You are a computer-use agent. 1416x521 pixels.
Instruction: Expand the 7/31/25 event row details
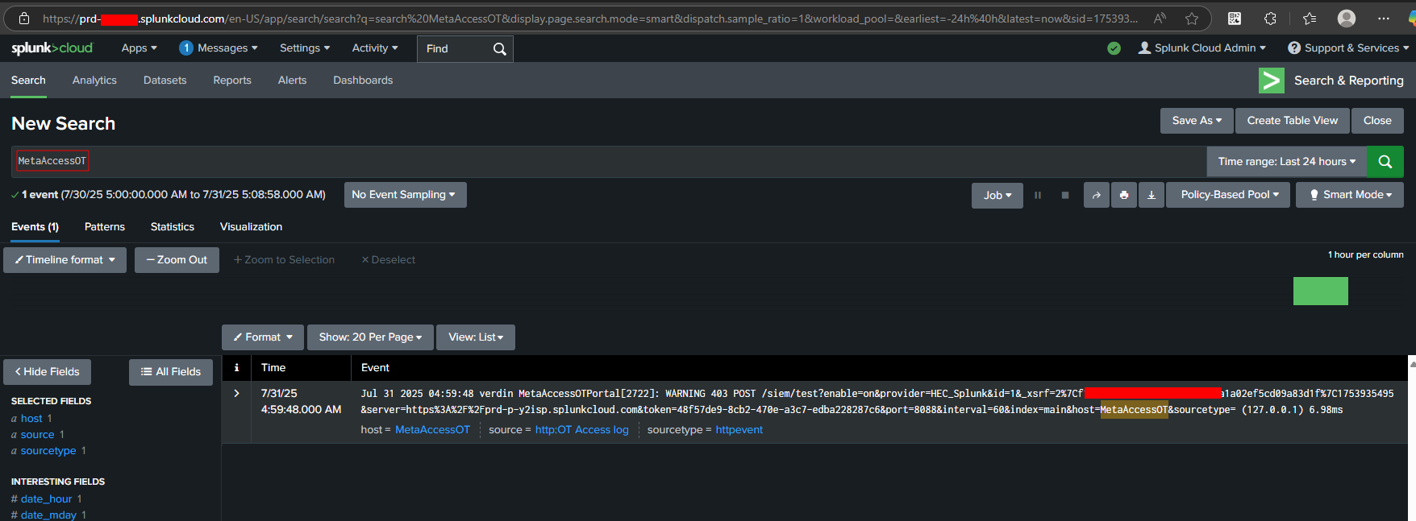(236, 394)
